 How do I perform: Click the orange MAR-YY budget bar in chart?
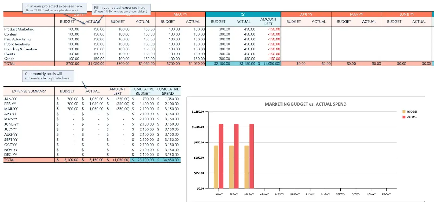pyautogui.click(x=247, y=167)
